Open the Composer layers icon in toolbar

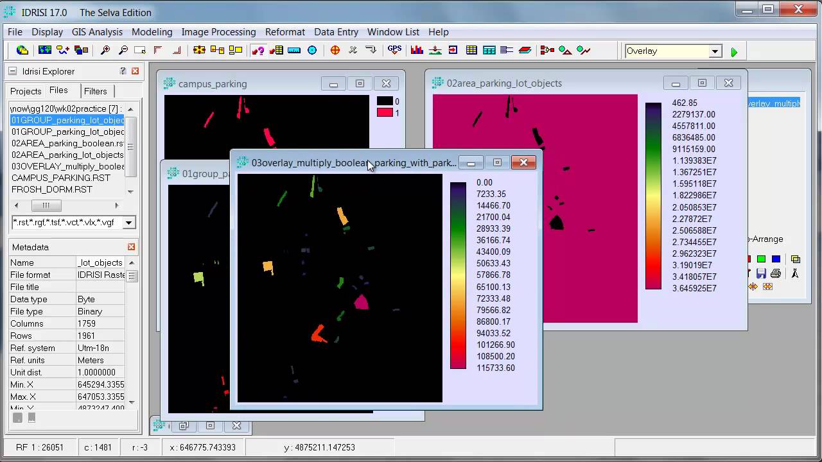click(81, 50)
